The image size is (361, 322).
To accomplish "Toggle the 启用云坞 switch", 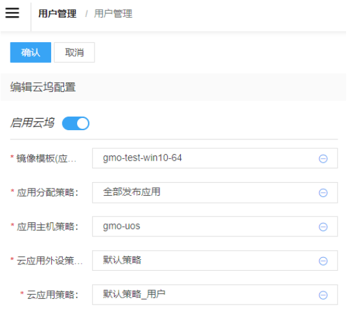I will (x=76, y=123).
